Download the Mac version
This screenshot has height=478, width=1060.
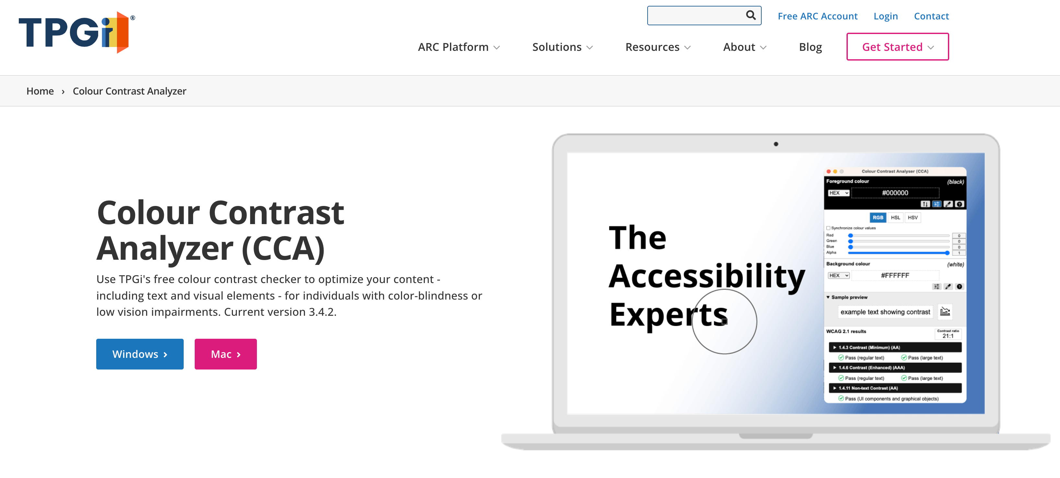pyautogui.click(x=225, y=354)
